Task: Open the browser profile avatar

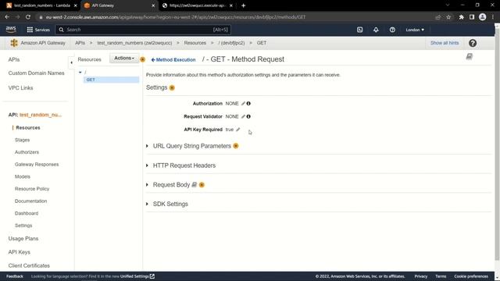Action: coord(483,17)
